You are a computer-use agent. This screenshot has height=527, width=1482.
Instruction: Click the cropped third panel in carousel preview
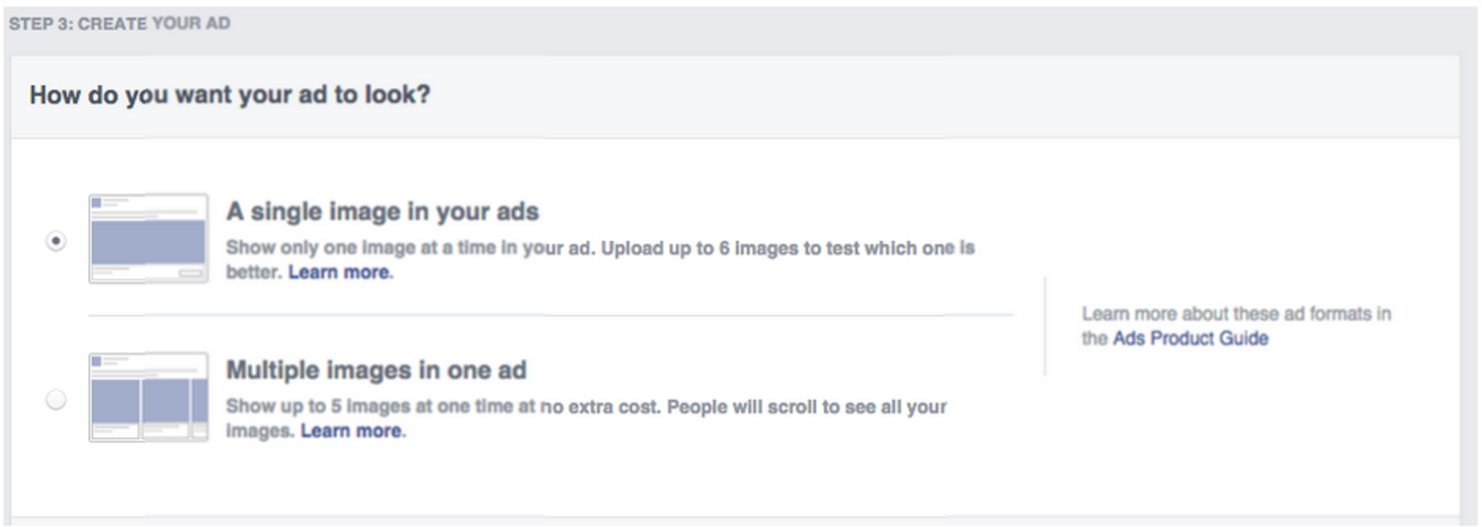199,400
